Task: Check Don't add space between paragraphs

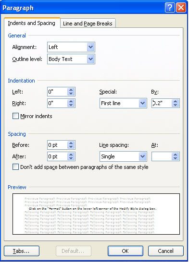Action: (x=15, y=167)
